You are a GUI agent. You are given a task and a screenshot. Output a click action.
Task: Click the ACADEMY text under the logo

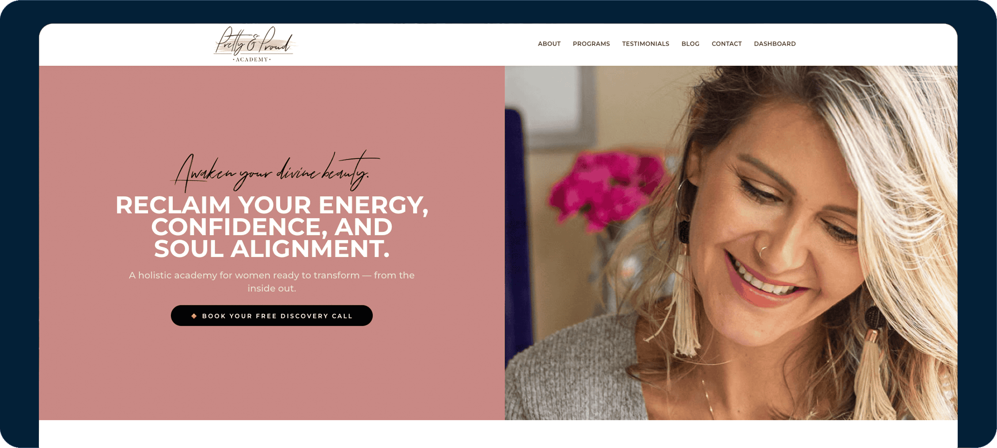pos(252,59)
